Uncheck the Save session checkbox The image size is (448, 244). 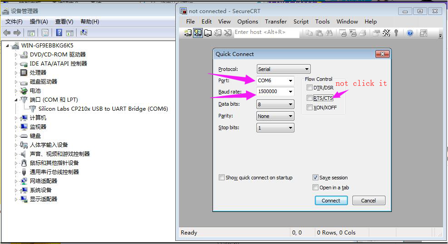point(315,178)
